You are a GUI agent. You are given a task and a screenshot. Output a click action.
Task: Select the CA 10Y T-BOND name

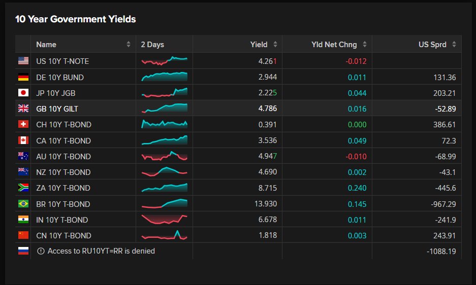pos(64,140)
